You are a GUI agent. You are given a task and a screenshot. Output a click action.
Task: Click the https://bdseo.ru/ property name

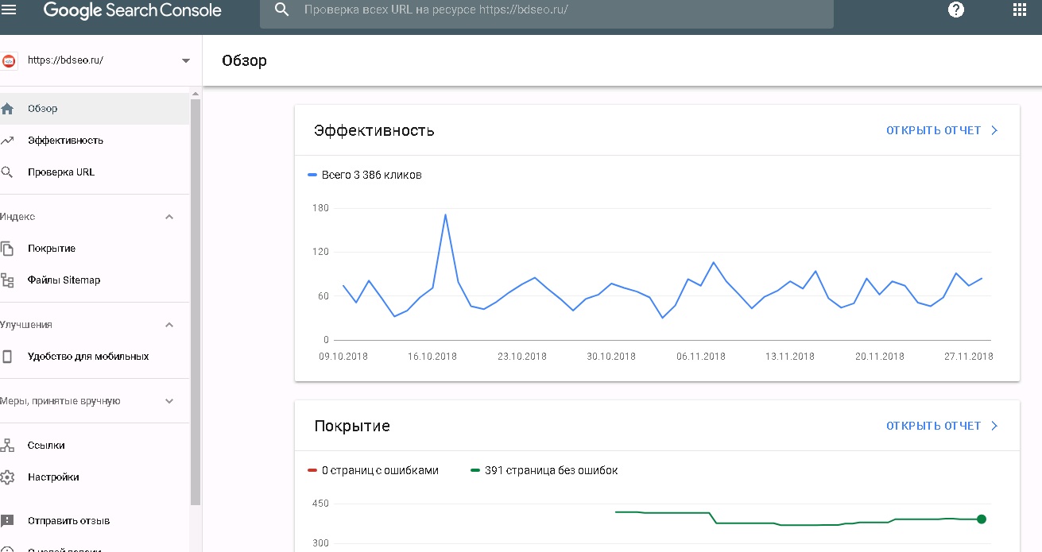point(65,60)
